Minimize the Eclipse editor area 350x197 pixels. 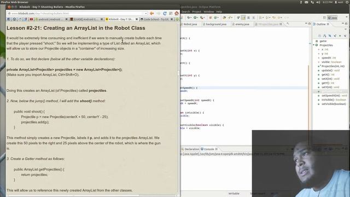pos(306,24)
